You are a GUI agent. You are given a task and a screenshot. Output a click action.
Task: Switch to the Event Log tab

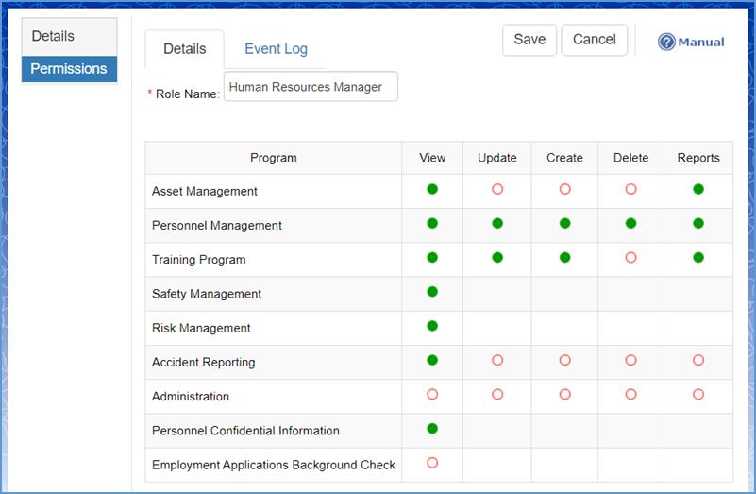click(276, 49)
